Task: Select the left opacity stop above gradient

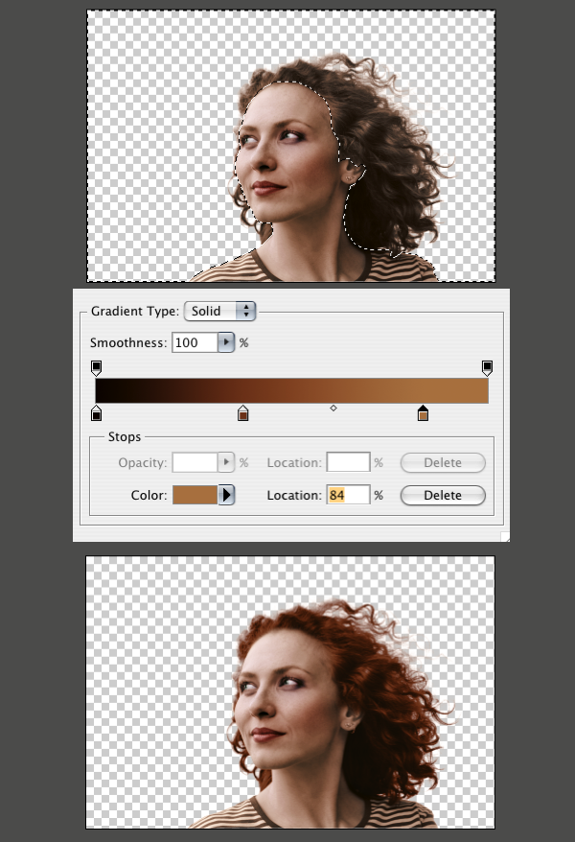Action: (96, 367)
